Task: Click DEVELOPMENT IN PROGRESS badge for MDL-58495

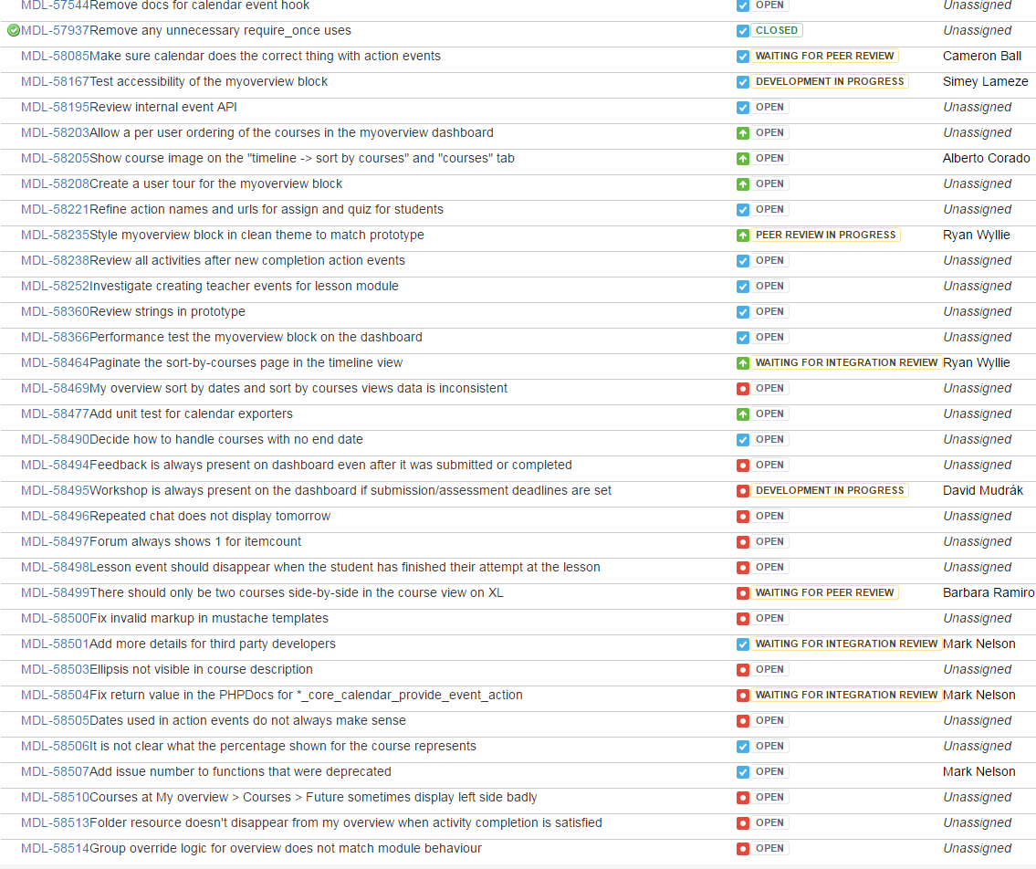Action: (829, 490)
